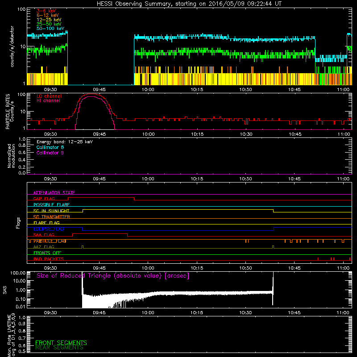This screenshot has height=357, width=357.
Task: Select the 50-100 keV legend entry
Action: click(50, 29)
